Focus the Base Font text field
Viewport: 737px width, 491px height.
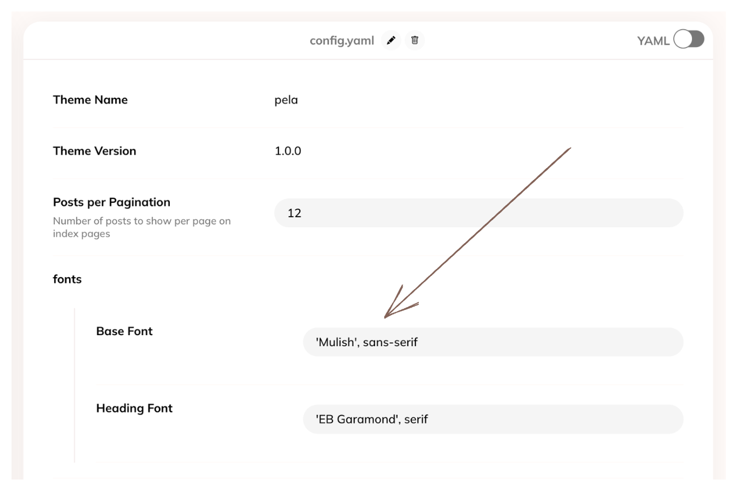point(492,343)
